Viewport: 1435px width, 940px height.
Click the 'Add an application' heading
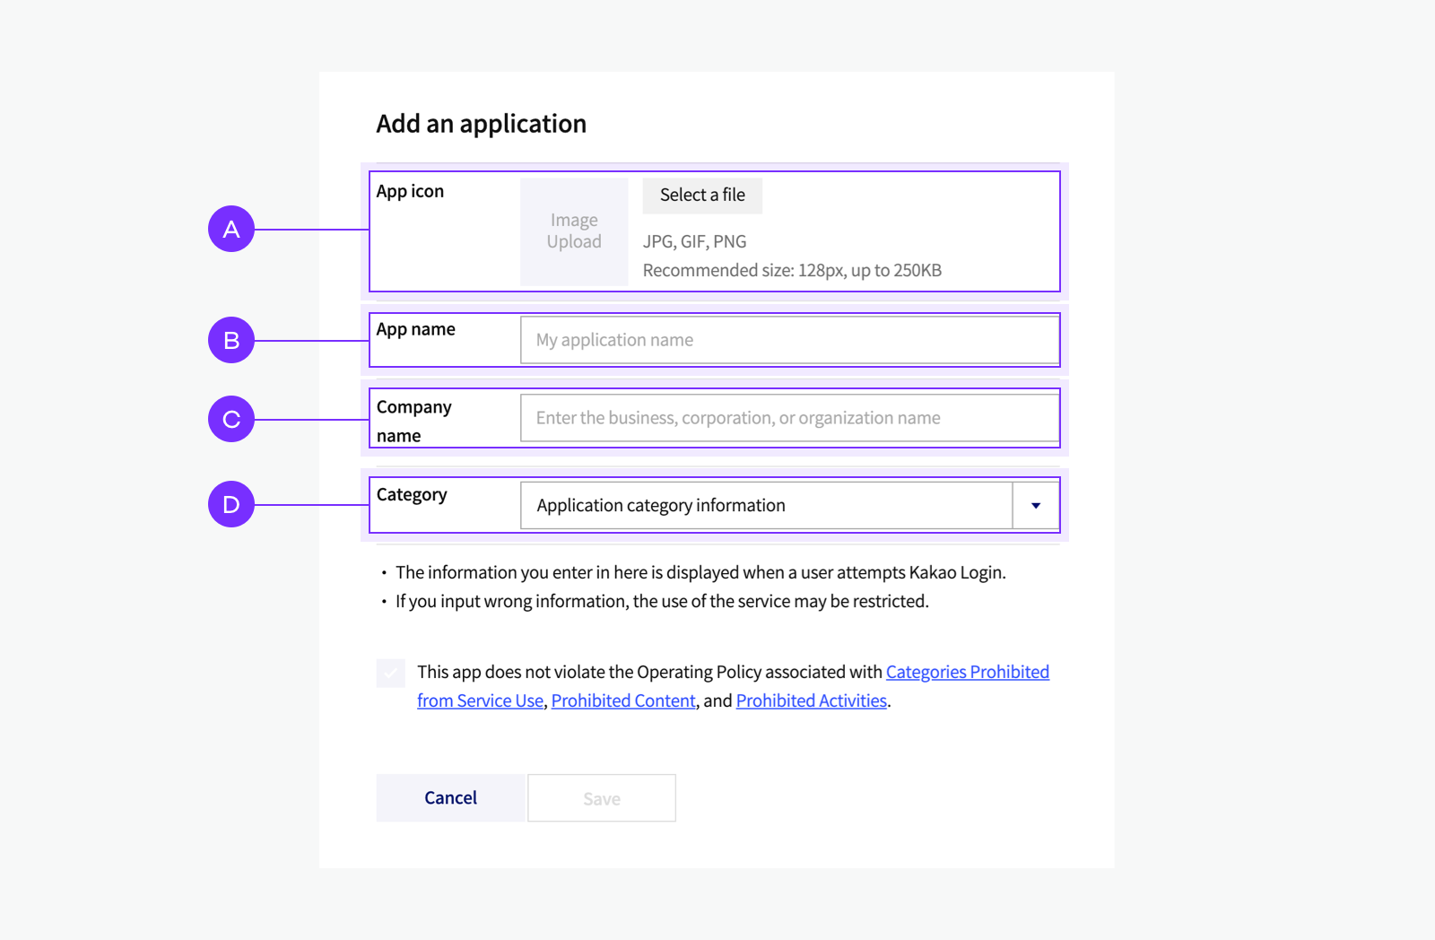(482, 124)
